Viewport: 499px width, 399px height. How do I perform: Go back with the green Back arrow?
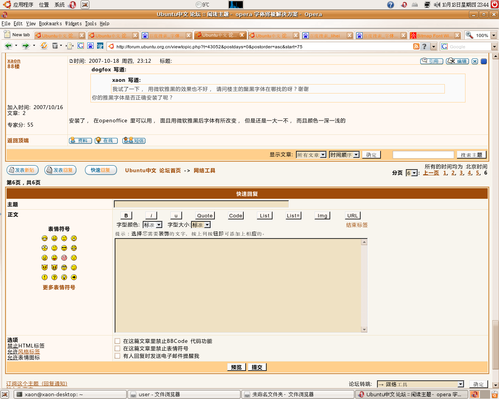pyautogui.click(x=8, y=46)
